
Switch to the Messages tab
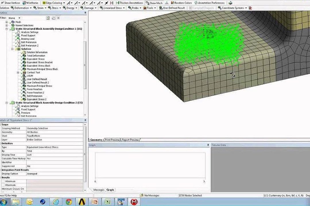coord(98,190)
